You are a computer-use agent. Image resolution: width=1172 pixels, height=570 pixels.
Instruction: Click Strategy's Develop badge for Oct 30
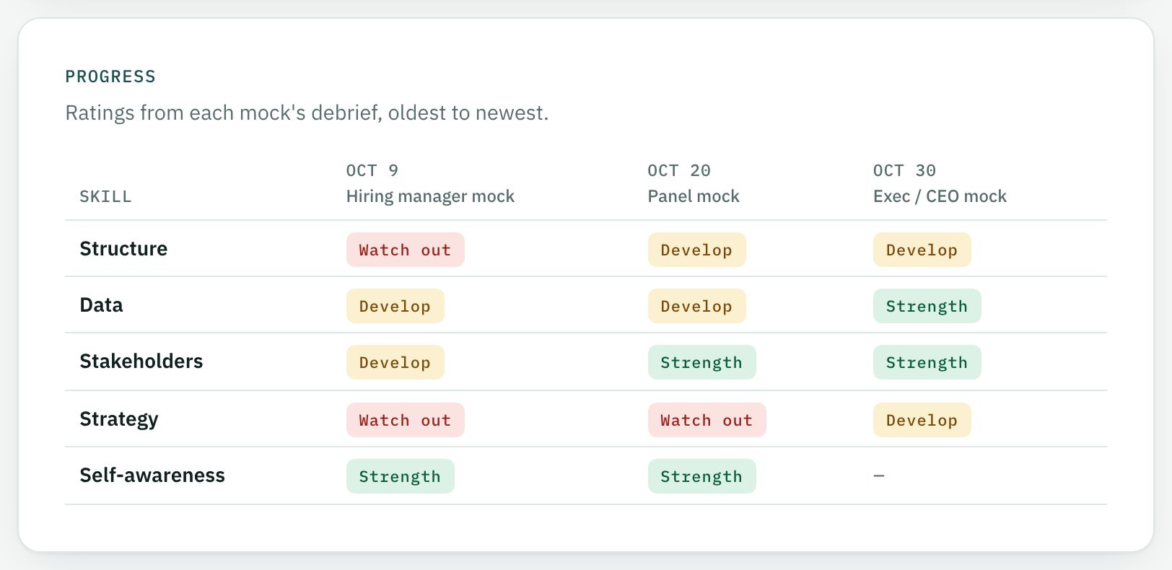pyautogui.click(x=922, y=420)
